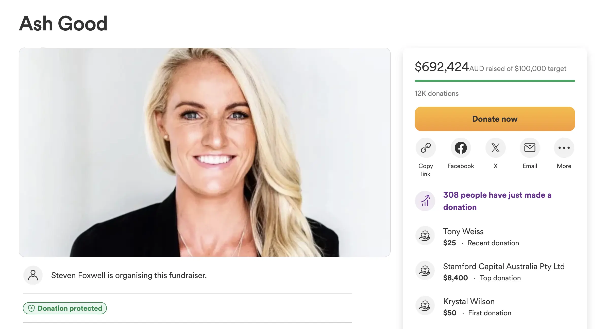The width and height of the screenshot is (607, 329).
Task: Click the organiser profile icon near Steven Foxwell
Action: tap(33, 275)
